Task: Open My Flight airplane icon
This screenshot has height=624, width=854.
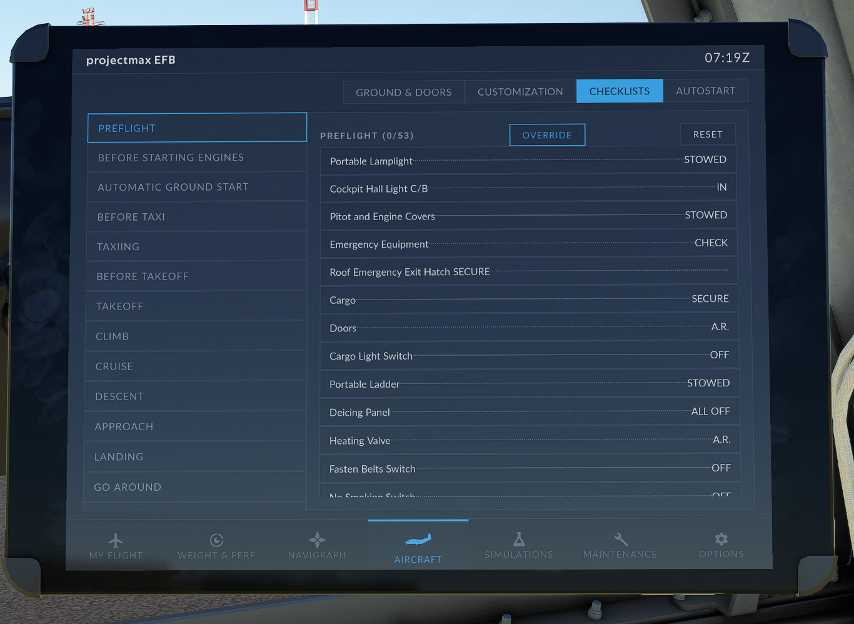Action: 116,540
